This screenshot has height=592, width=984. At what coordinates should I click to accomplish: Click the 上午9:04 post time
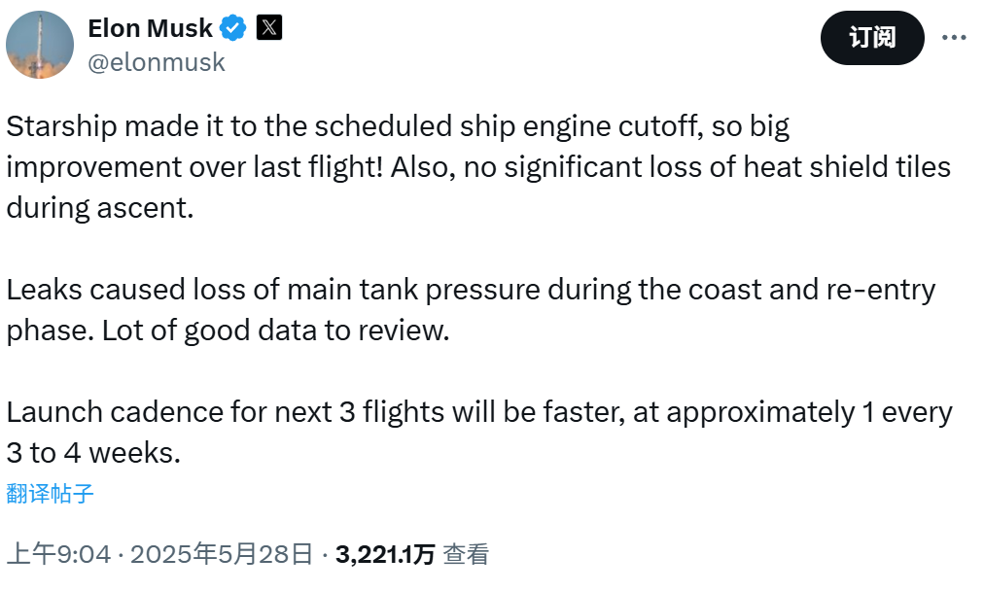click(58, 555)
